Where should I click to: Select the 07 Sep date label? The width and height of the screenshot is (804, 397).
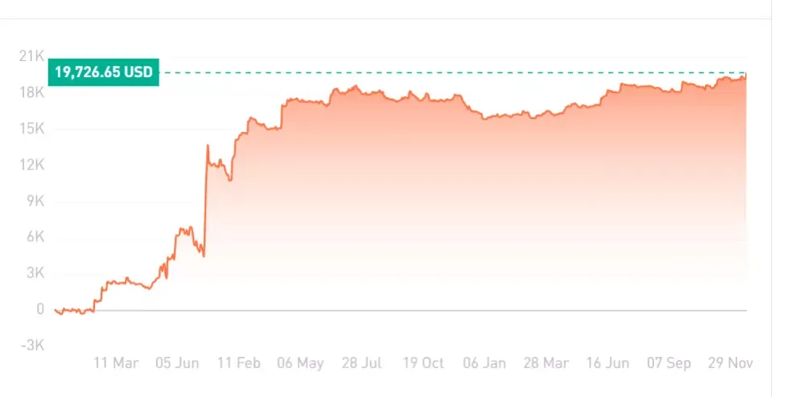(669, 364)
